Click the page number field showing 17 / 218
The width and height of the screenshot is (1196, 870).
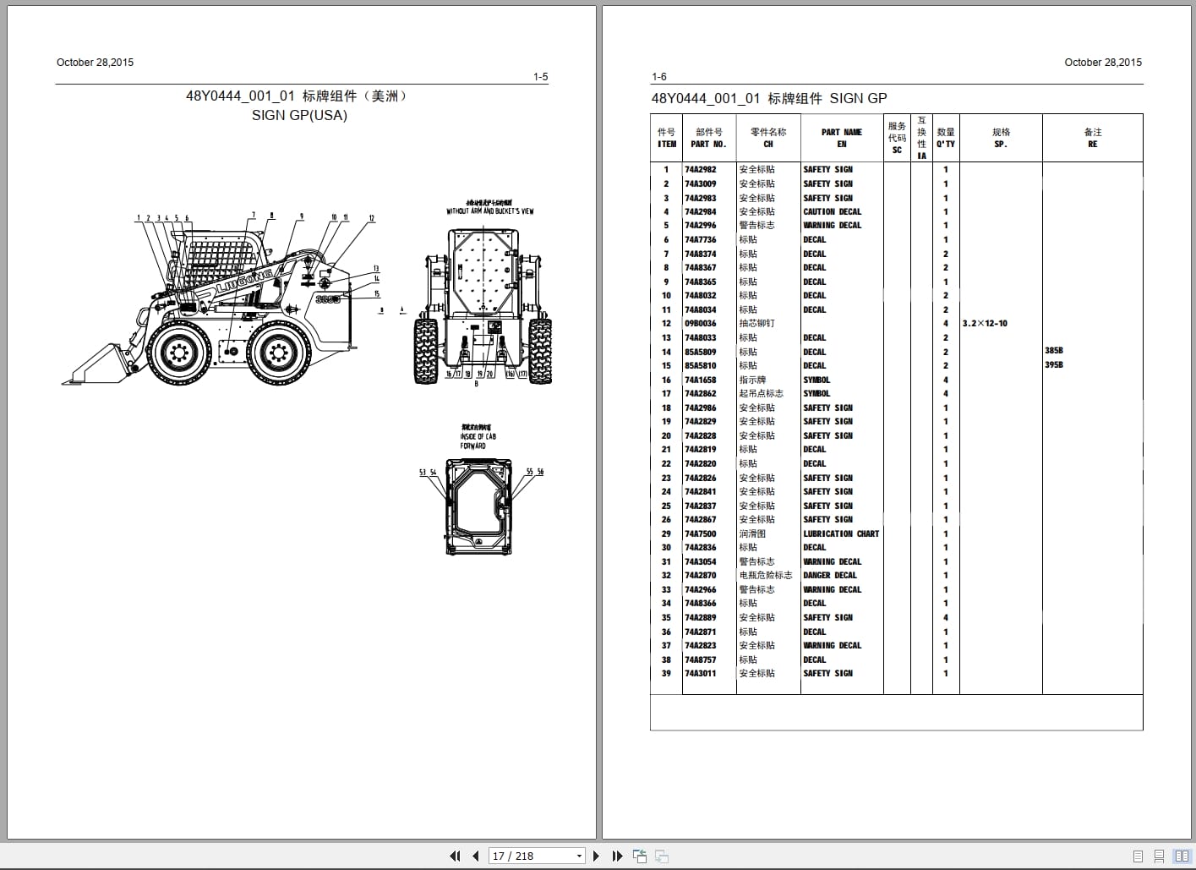pyautogui.click(x=531, y=856)
